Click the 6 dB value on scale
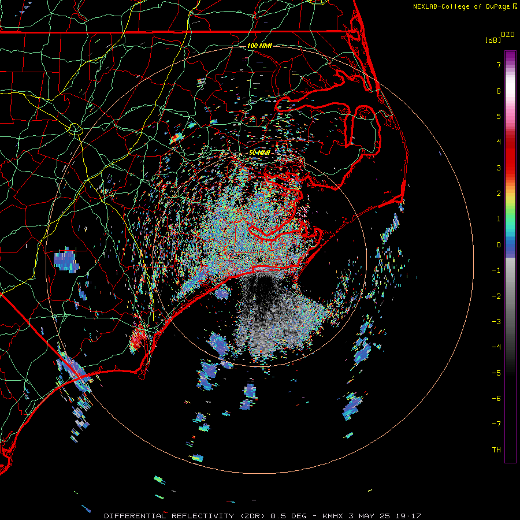520x520 pixels. tap(499, 91)
